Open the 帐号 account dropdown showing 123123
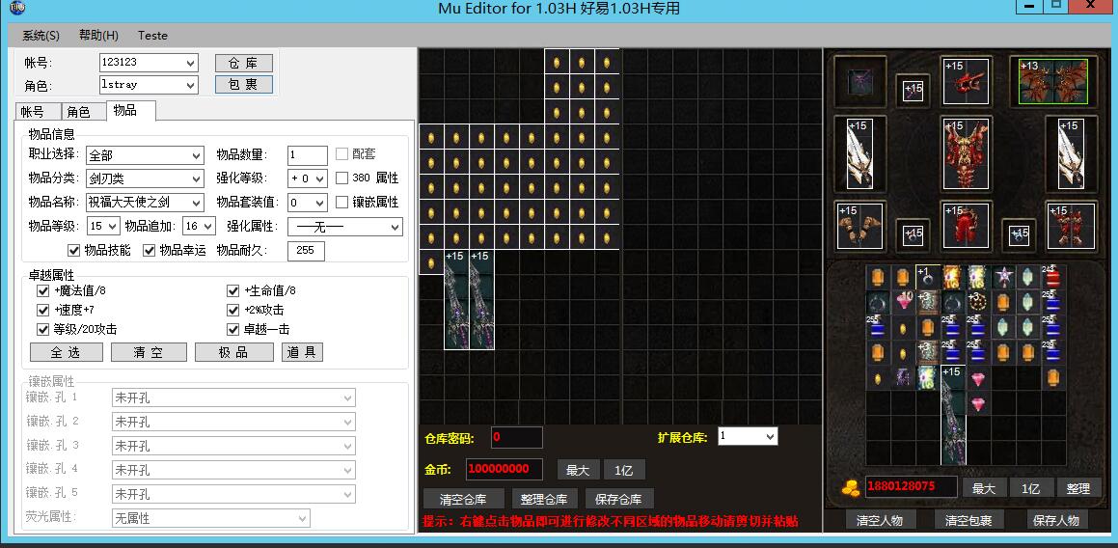The width and height of the screenshot is (1118, 548). tap(149, 63)
